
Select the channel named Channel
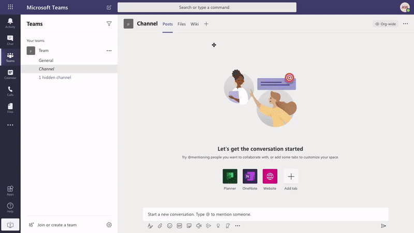(x=69, y=69)
